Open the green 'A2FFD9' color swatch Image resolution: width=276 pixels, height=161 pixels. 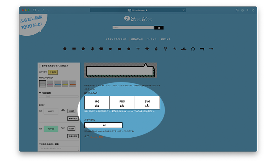tap(51, 129)
